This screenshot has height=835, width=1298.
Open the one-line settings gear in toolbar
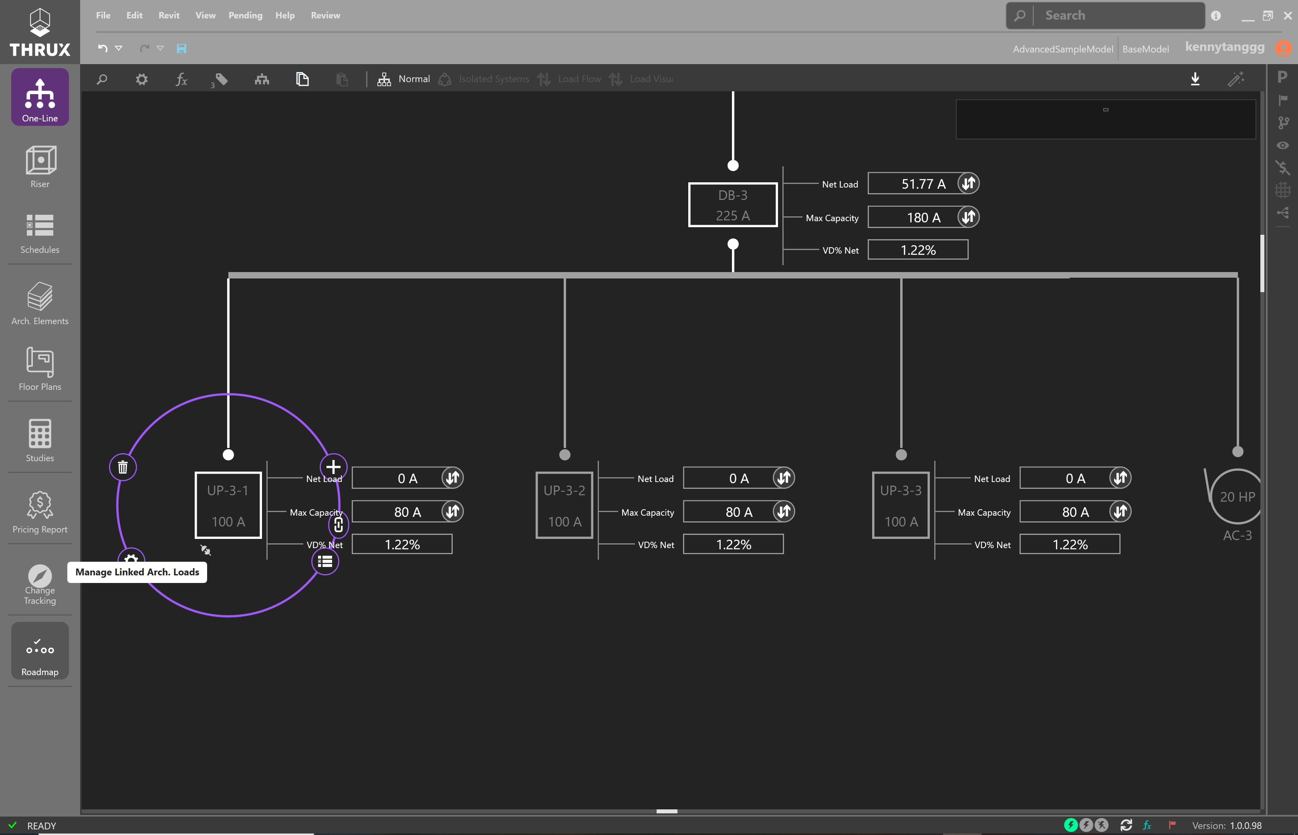(141, 79)
